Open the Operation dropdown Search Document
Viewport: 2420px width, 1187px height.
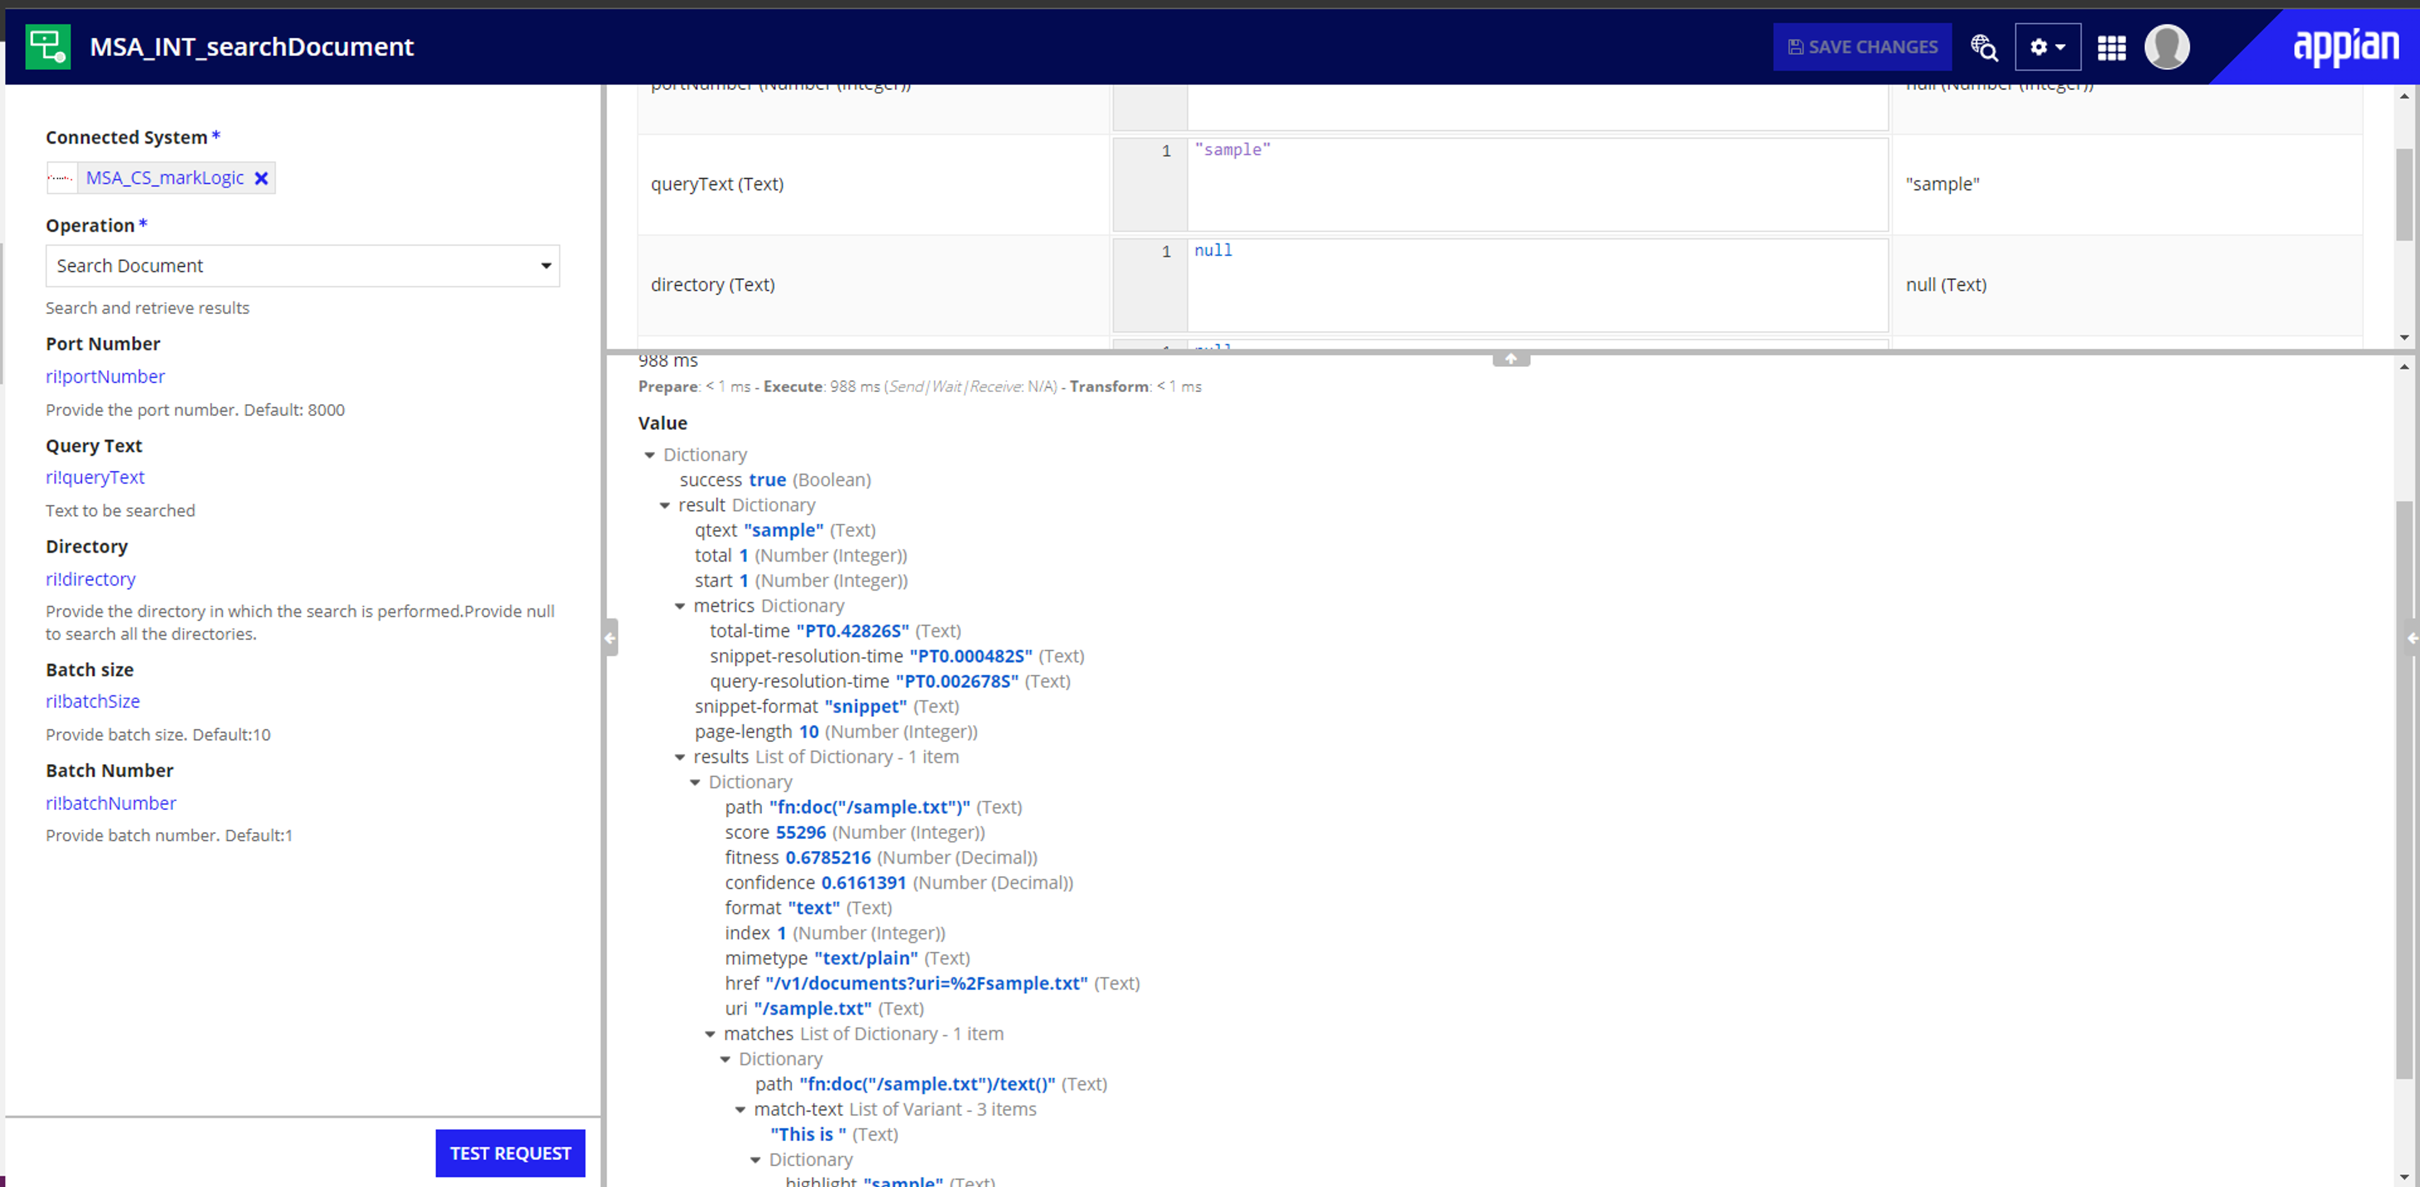pos(302,266)
